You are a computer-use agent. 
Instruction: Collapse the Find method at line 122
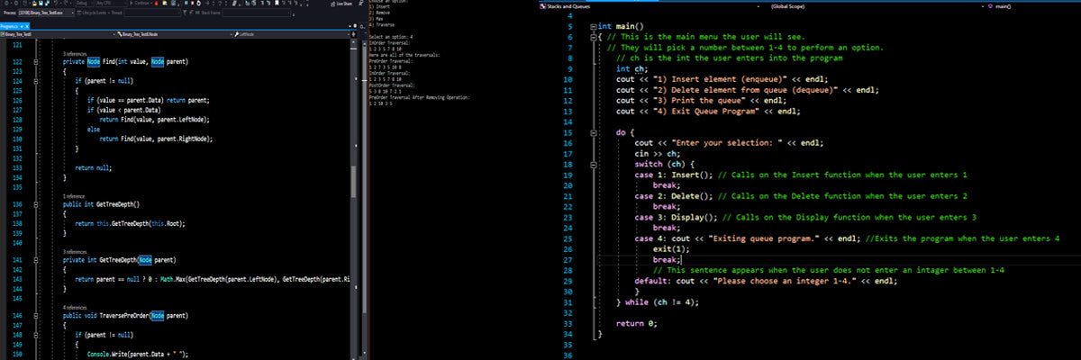pyautogui.click(x=35, y=61)
